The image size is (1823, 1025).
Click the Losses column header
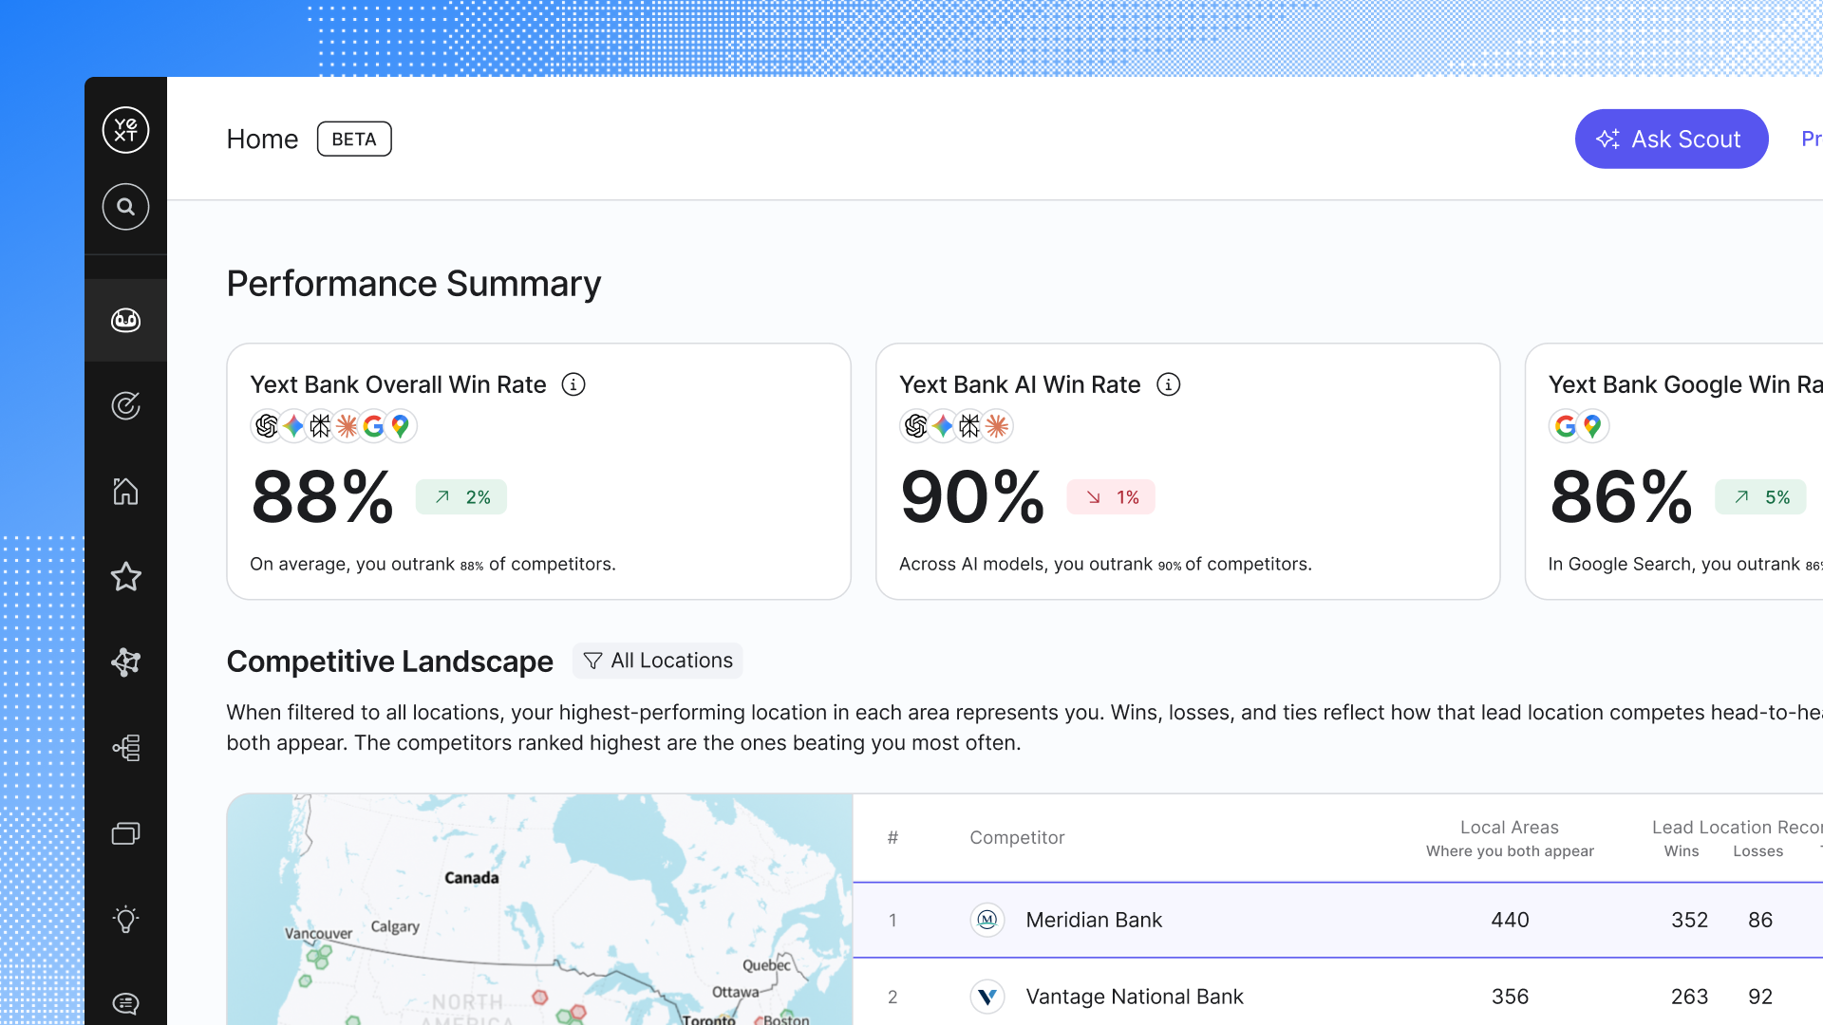pyautogui.click(x=1757, y=851)
